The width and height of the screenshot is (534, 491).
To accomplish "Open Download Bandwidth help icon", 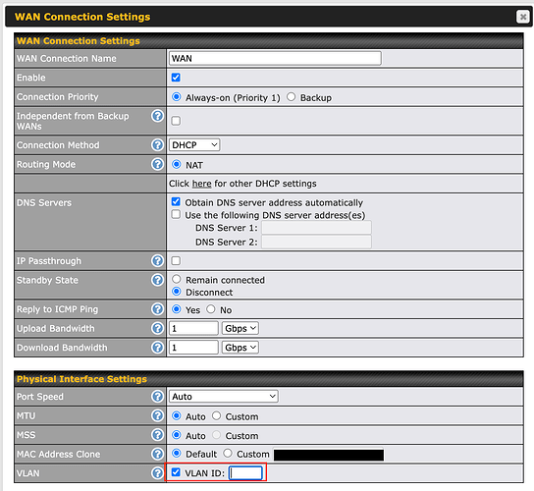I will [x=157, y=348].
